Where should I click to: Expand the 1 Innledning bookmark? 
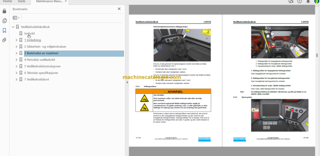pos(17,40)
